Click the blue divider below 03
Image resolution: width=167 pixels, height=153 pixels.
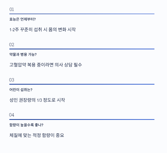pyautogui.click(x=82, y=84)
